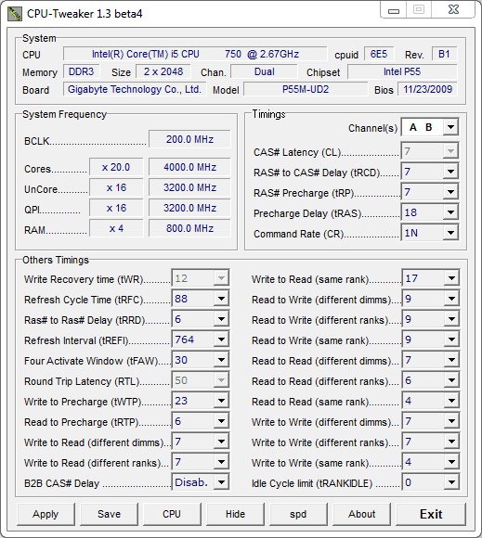482x538 pixels.
Task: Expand the RAS# Precharge (tRP) dropdown
Action: point(430,192)
